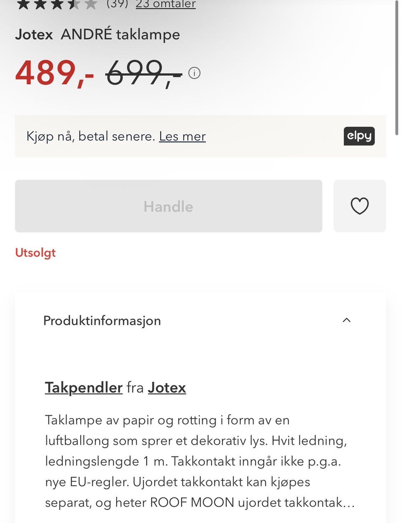Image resolution: width=401 pixels, height=523 pixels.
Task: Open Les mer about pay later
Action: (x=182, y=136)
